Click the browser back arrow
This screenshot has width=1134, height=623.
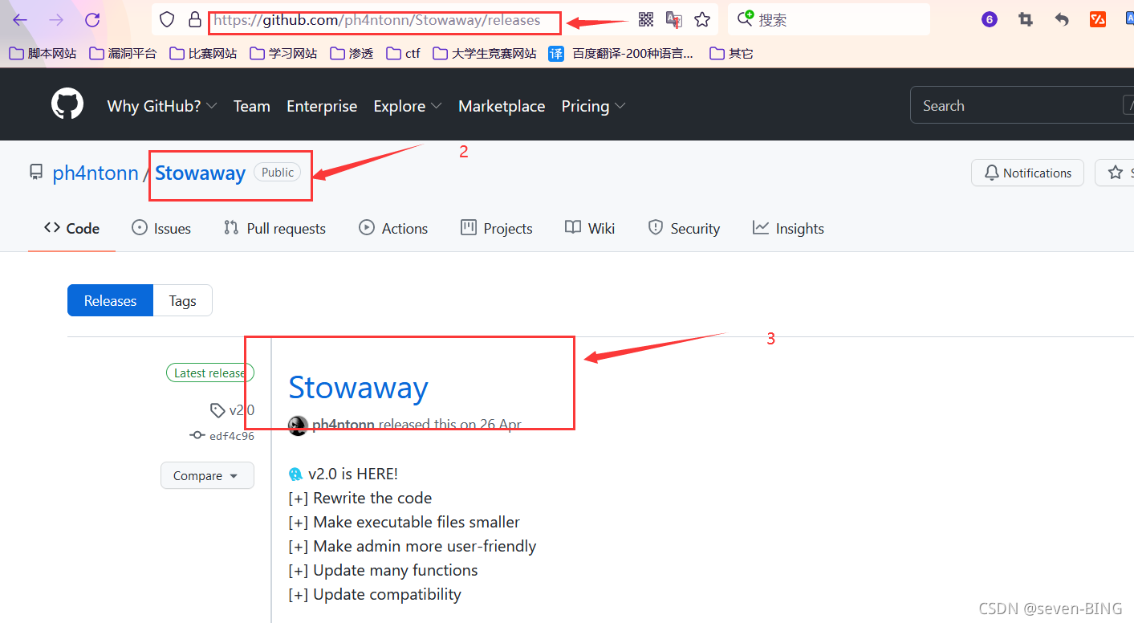point(20,20)
